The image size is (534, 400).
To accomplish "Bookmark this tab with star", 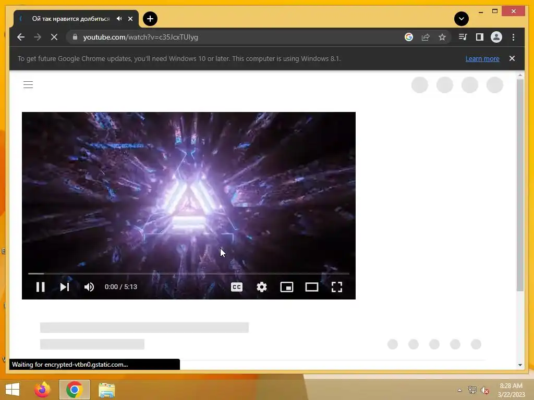I will pyautogui.click(x=442, y=37).
